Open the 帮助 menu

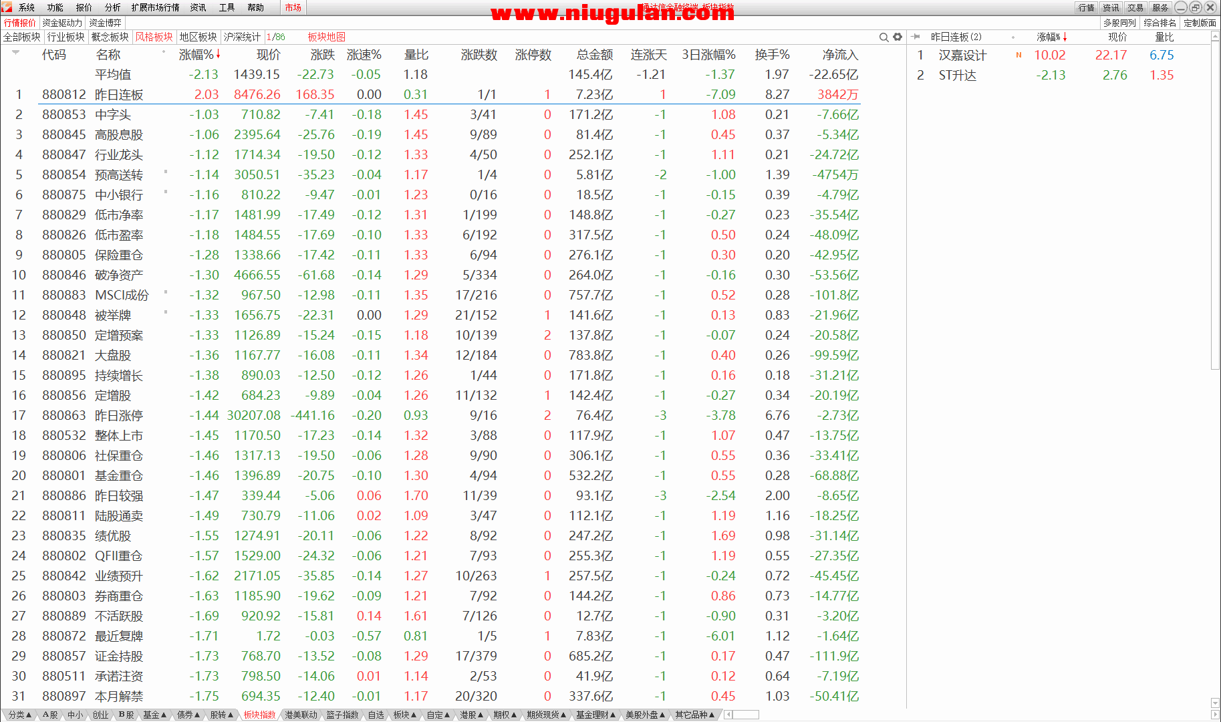[256, 7]
